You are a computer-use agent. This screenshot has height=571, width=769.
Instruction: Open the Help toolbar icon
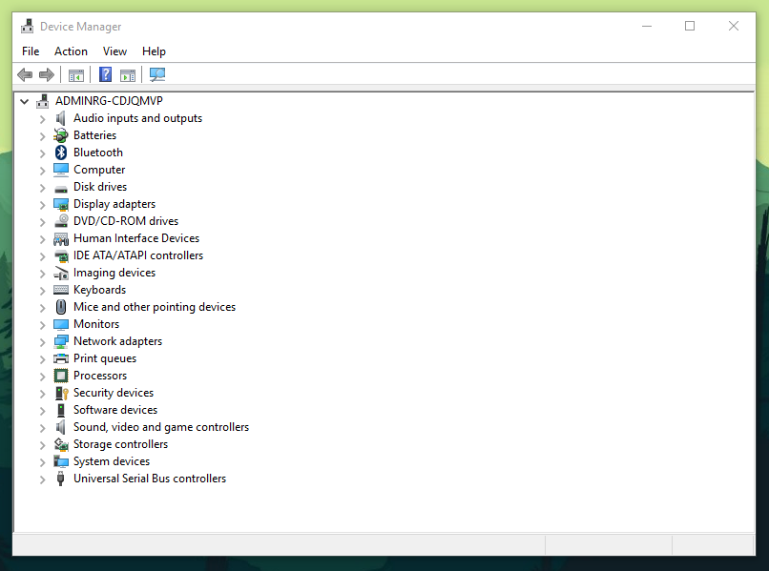tap(106, 74)
